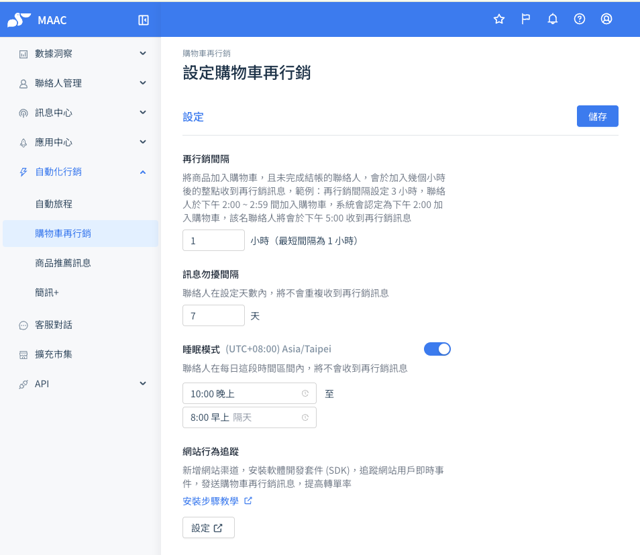Viewport: 640px width, 555px height.
Task: Open 8:00 早上 隔天 end time picker
Action: pyautogui.click(x=250, y=417)
